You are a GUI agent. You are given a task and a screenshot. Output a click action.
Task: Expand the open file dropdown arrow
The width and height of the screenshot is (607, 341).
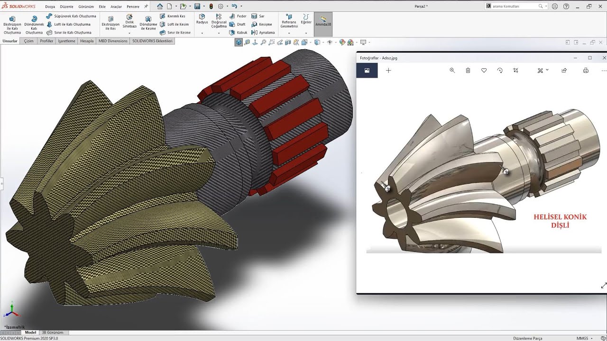pyautogui.click(x=189, y=7)
